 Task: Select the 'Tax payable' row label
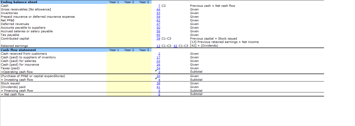(10, 35)
